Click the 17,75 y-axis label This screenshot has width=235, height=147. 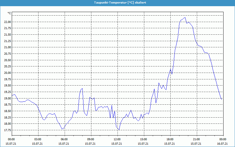pyautogui.click(x=7, y=130)
